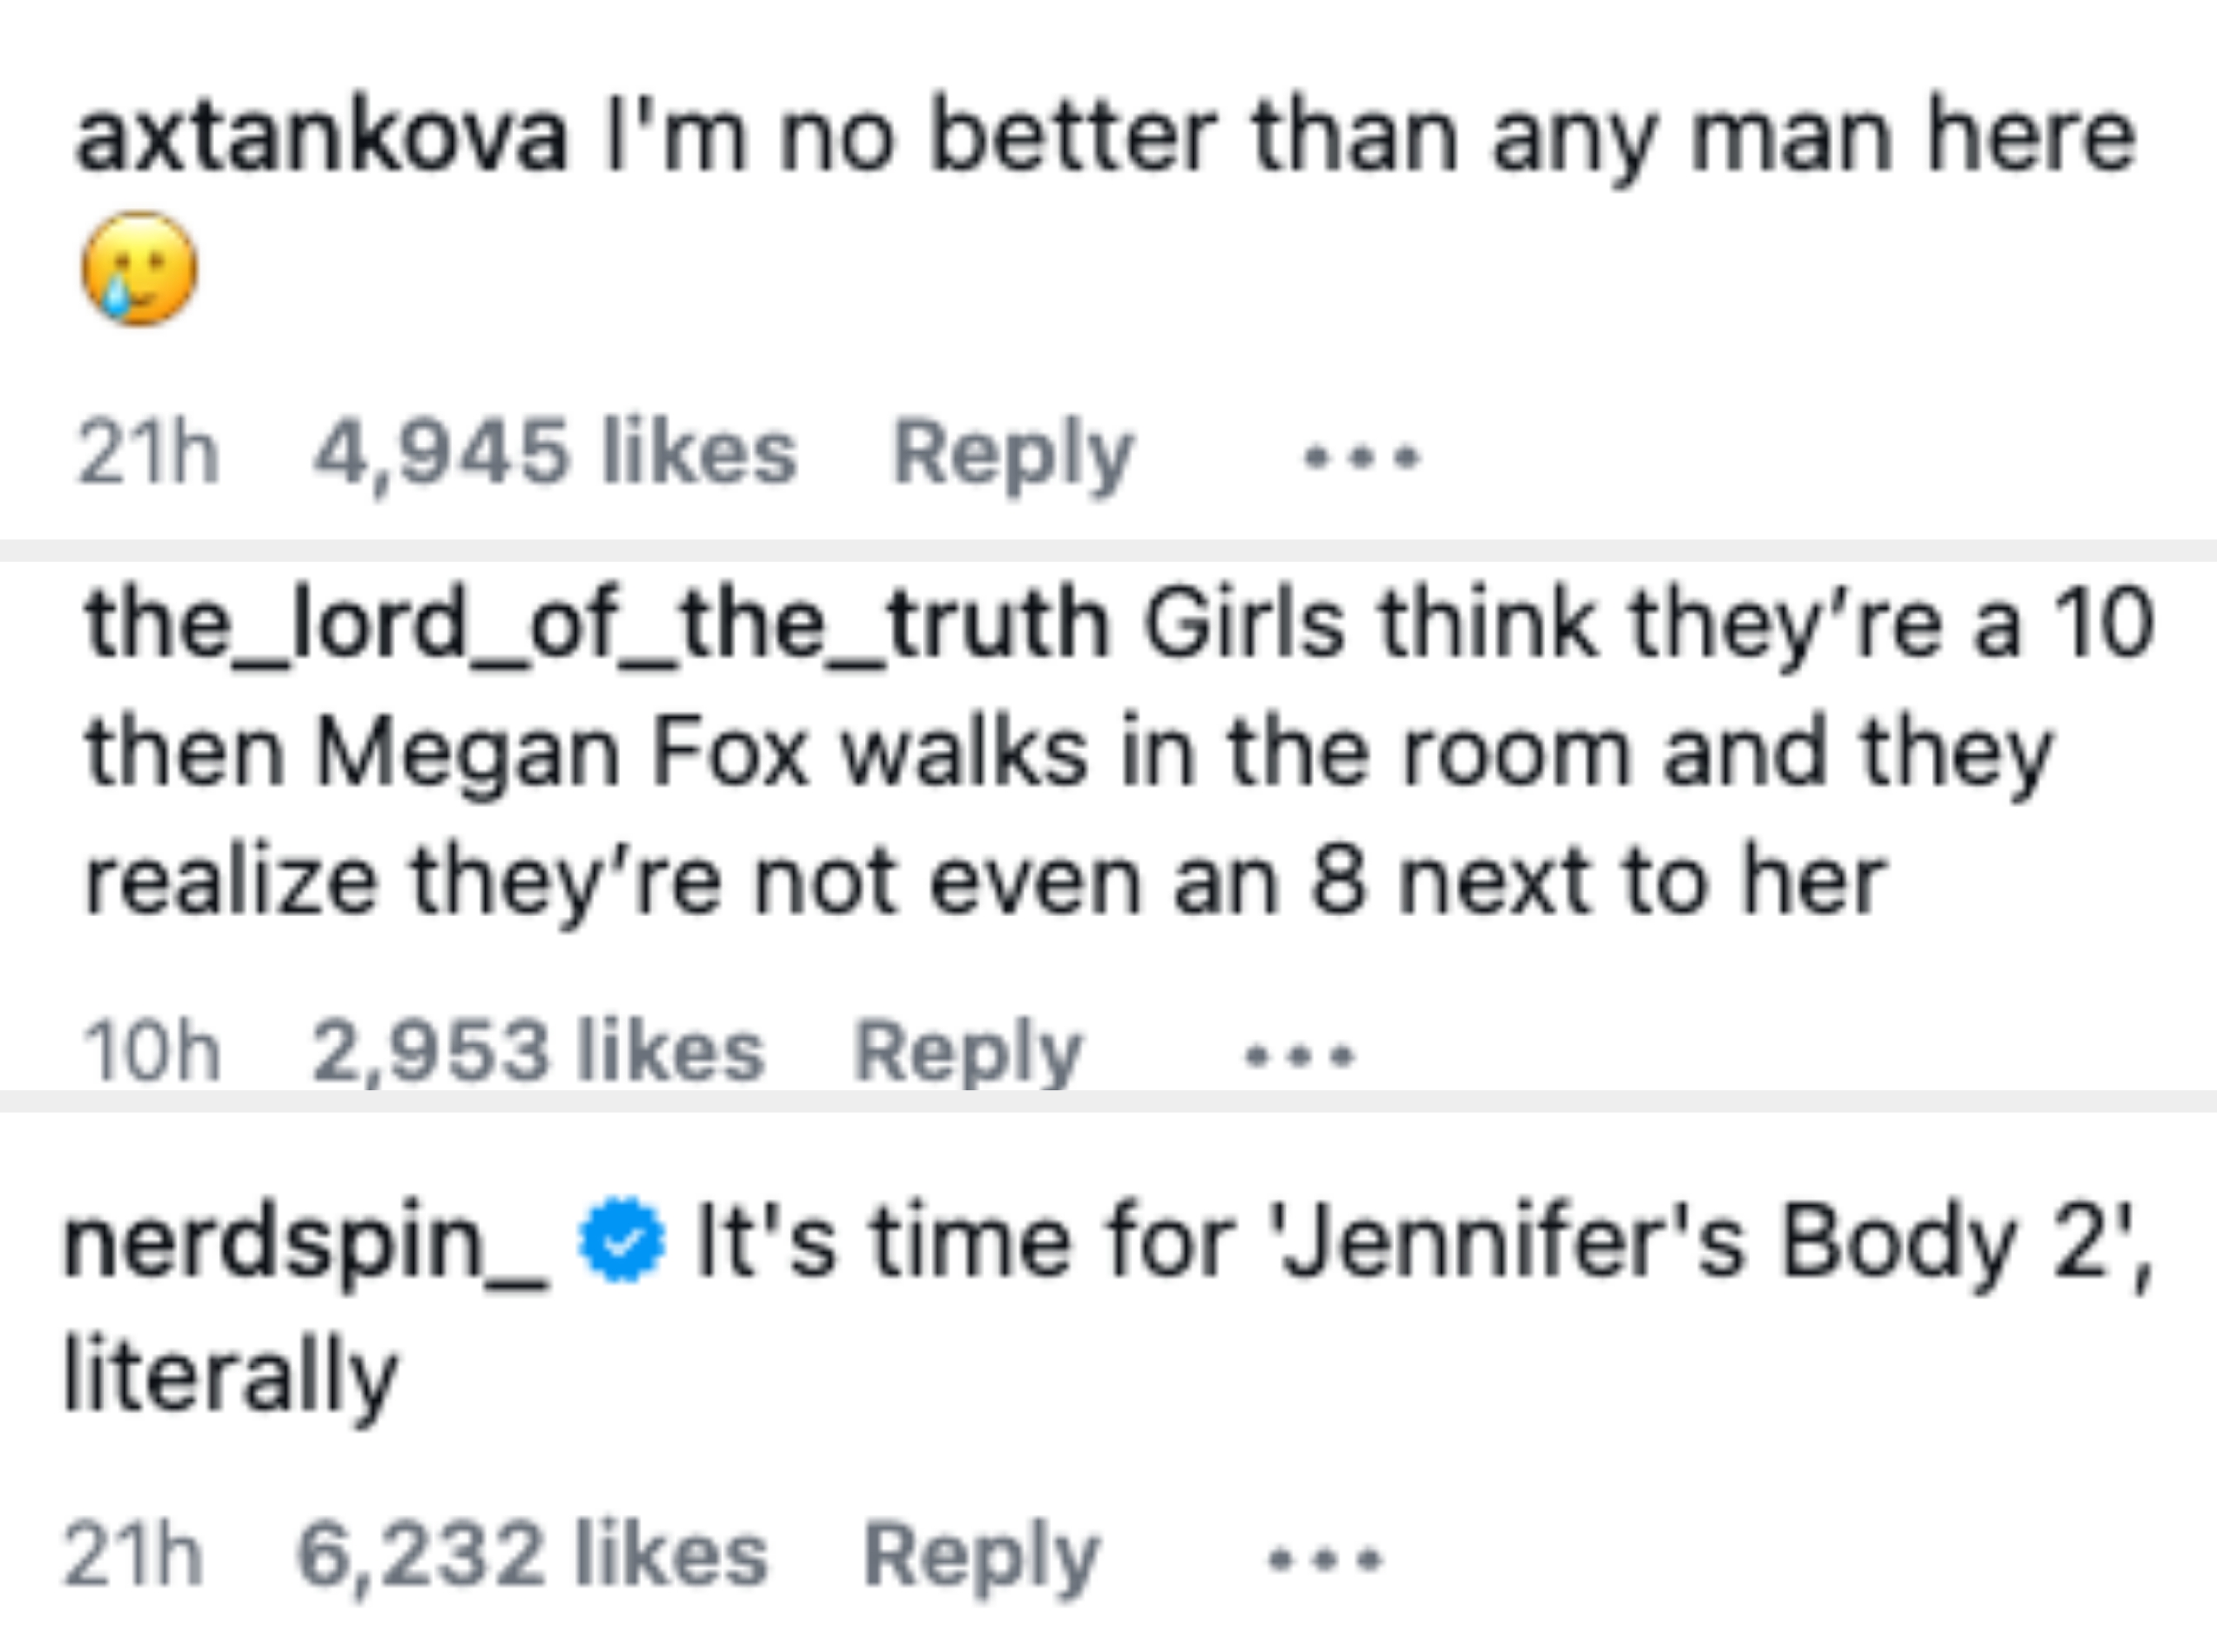The width and height of the screenshot is (2217, 1652).
Task: View the 4,945 likes list
Action: click(x=554, y=453)
